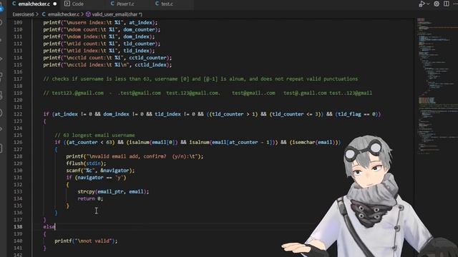Click "tld_flag == 0" condition on line 122
This screenshot has width=458, height=257.
[x=356, y=114]
